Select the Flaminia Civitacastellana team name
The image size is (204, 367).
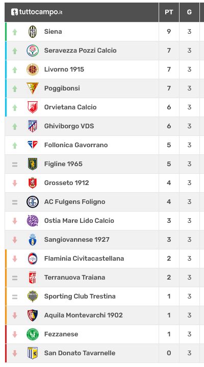tap(84, 259)
